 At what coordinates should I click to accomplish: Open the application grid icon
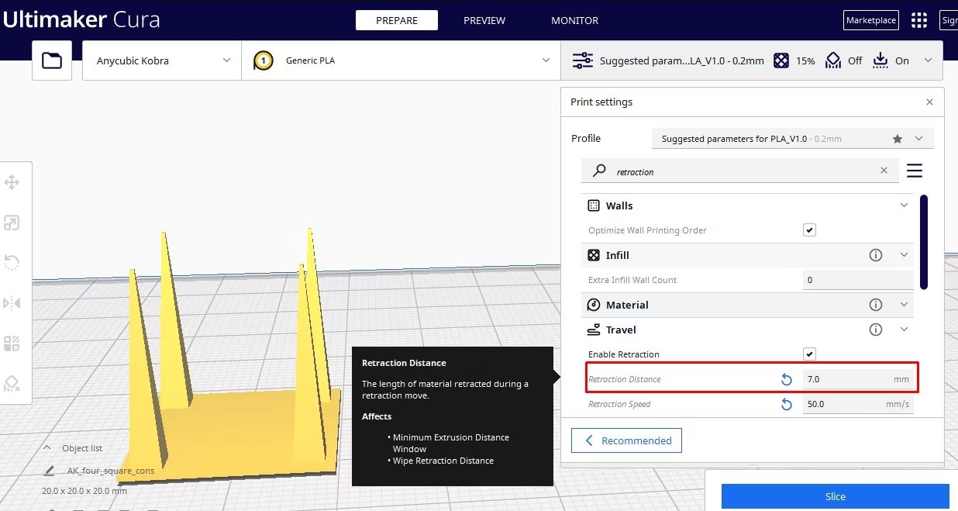[x=919, y=20]
